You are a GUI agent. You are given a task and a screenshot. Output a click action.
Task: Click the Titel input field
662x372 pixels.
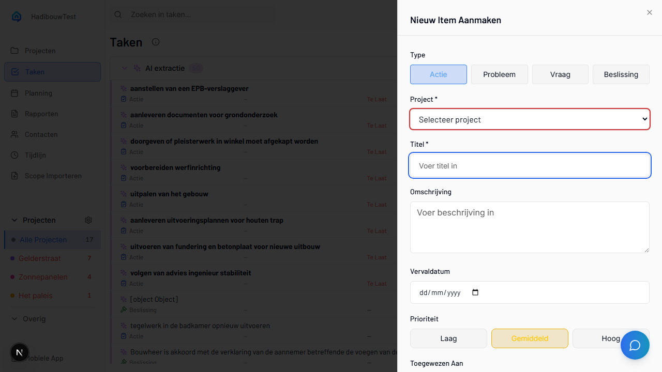(x=530, y=166)
